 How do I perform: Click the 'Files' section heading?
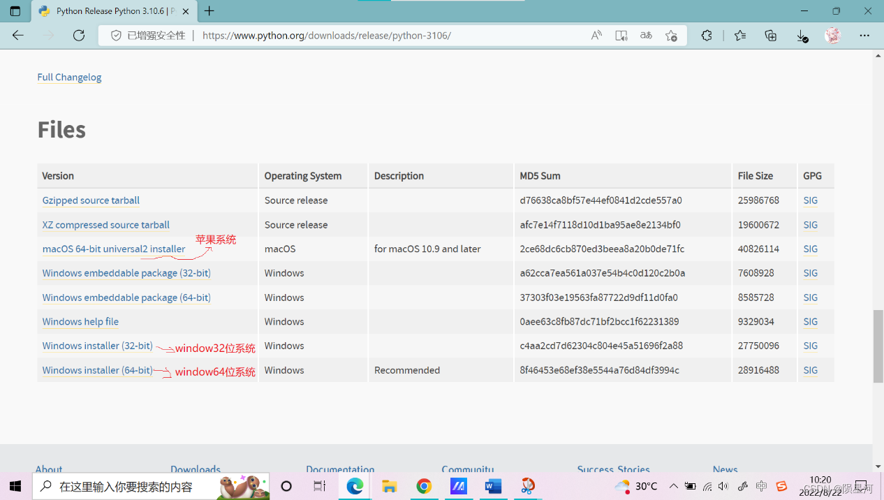(x=61, y=130)
